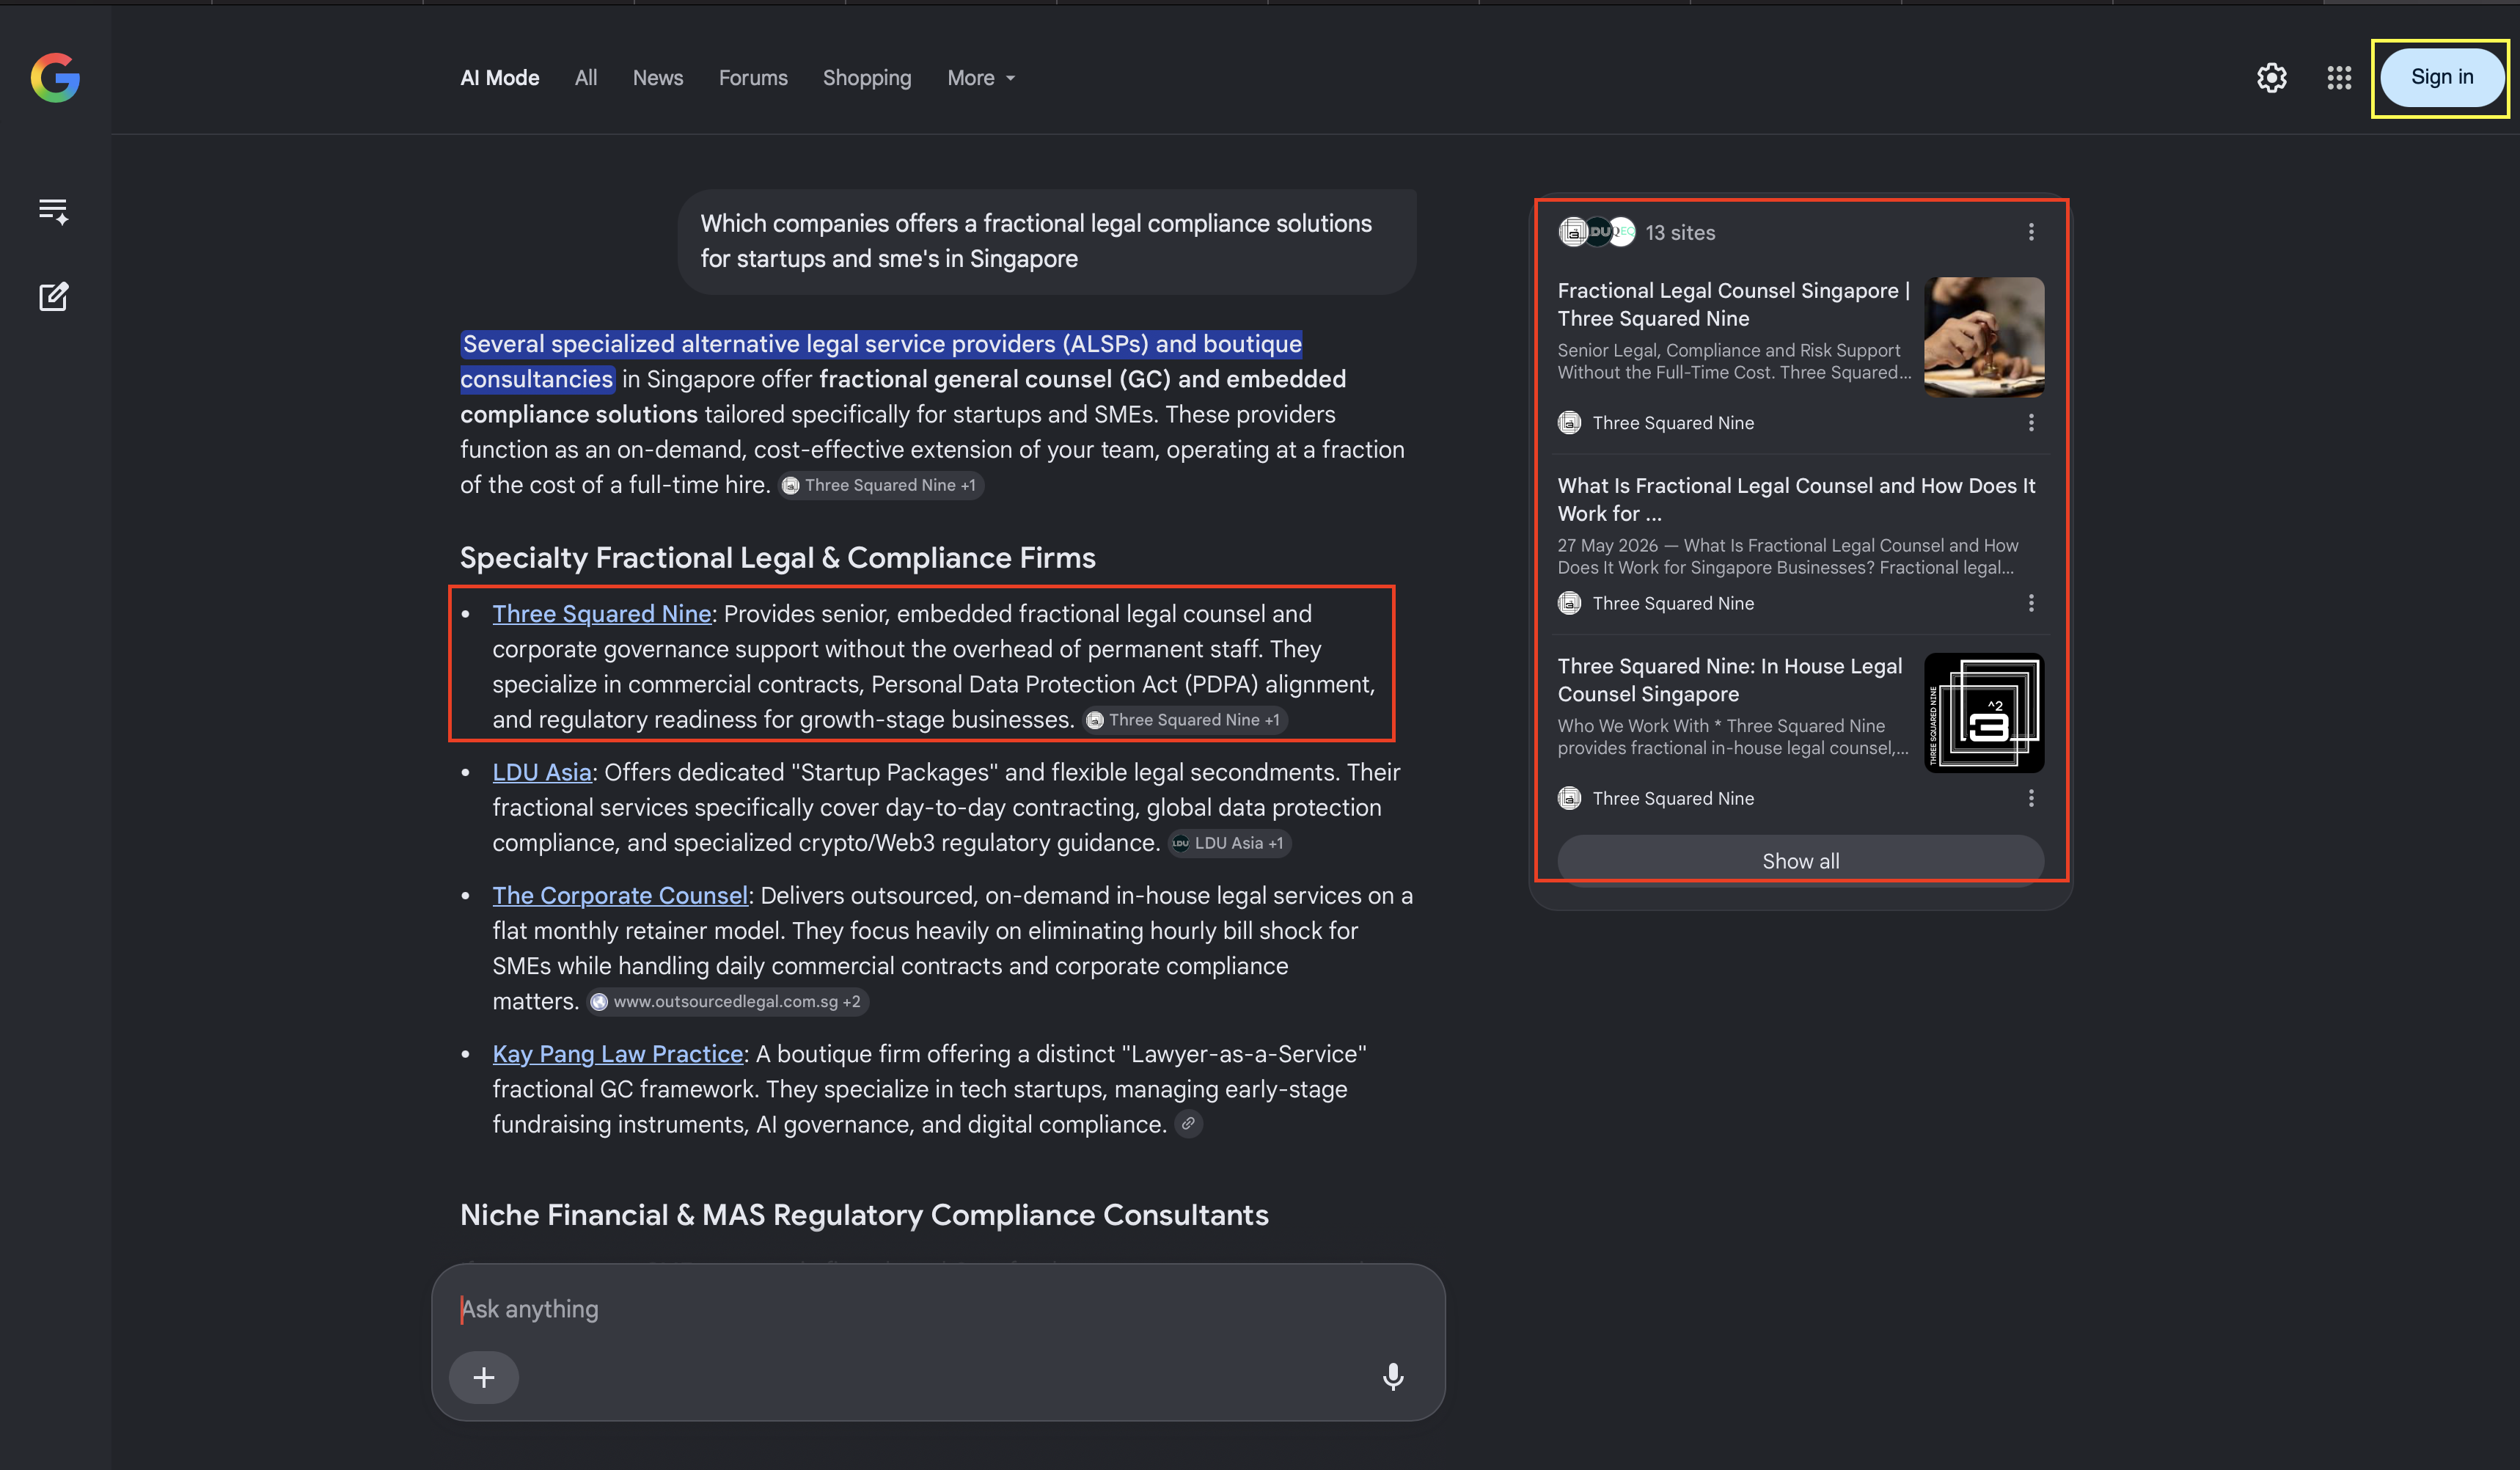Click Three Squared Nine source name under third card
This screenshot has height=1470, width=2520.
tap(1673, 798)
